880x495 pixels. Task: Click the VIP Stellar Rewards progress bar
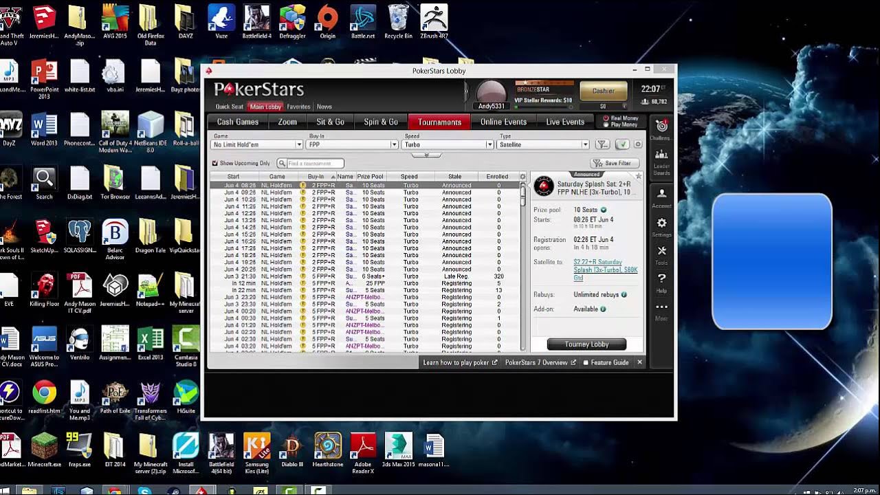tap(544, 107)
